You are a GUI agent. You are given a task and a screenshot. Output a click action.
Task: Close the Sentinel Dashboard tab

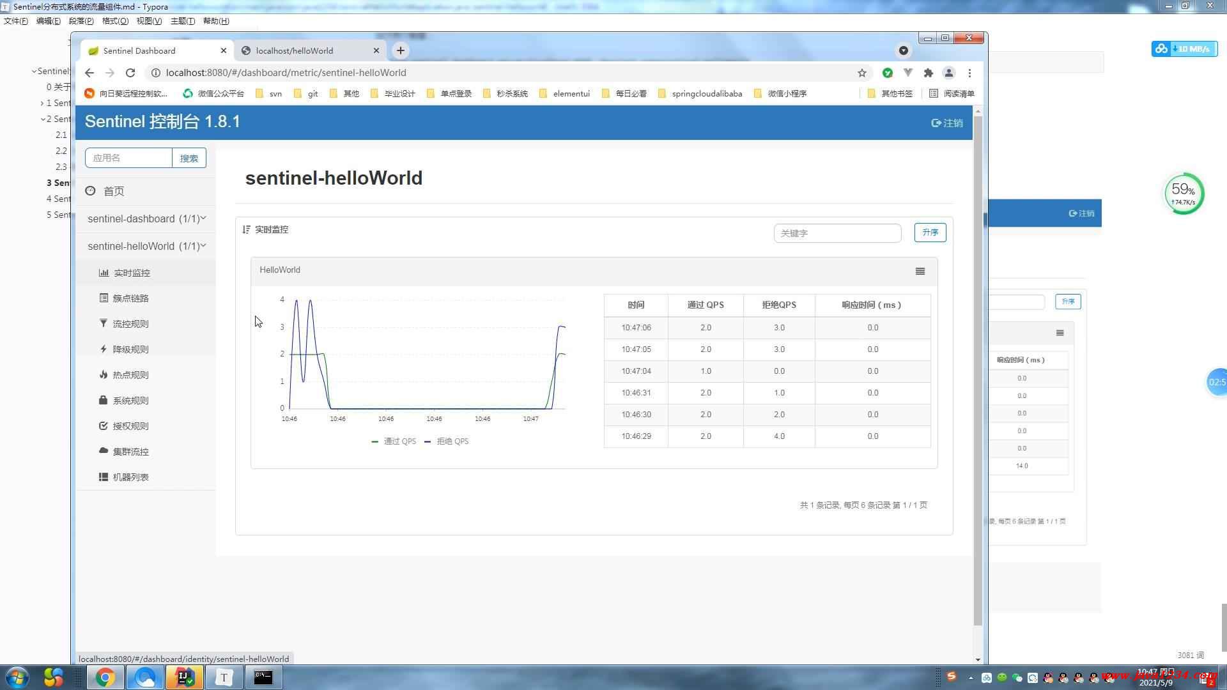pyautogui.click(x=224, y=50)
